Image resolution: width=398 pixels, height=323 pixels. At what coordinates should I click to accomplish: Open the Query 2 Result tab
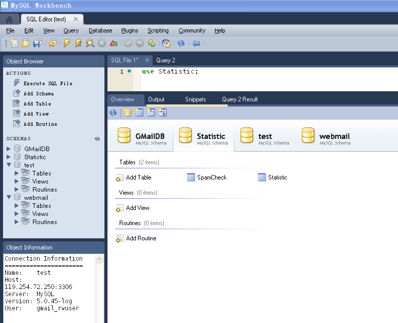tap(240, 99)
